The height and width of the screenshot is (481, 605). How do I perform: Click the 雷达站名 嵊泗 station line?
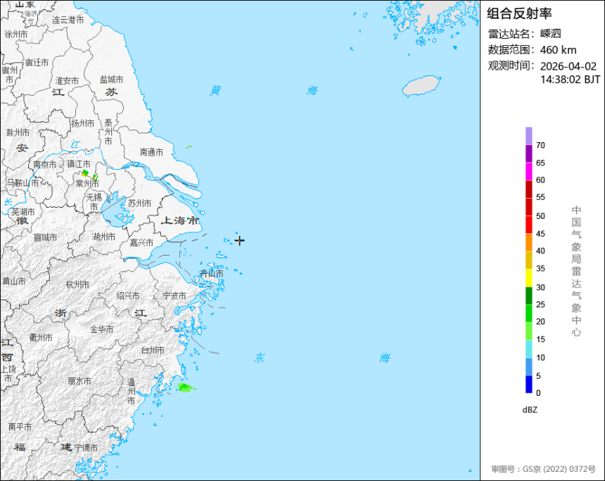[524, 34]
